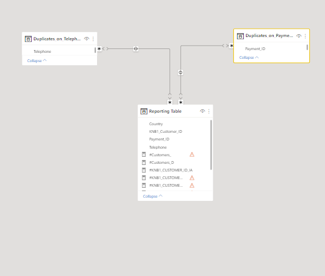325x276 pixels.
Task: Select the Country field in Reporting Table
Action: [x=156, y=124]
